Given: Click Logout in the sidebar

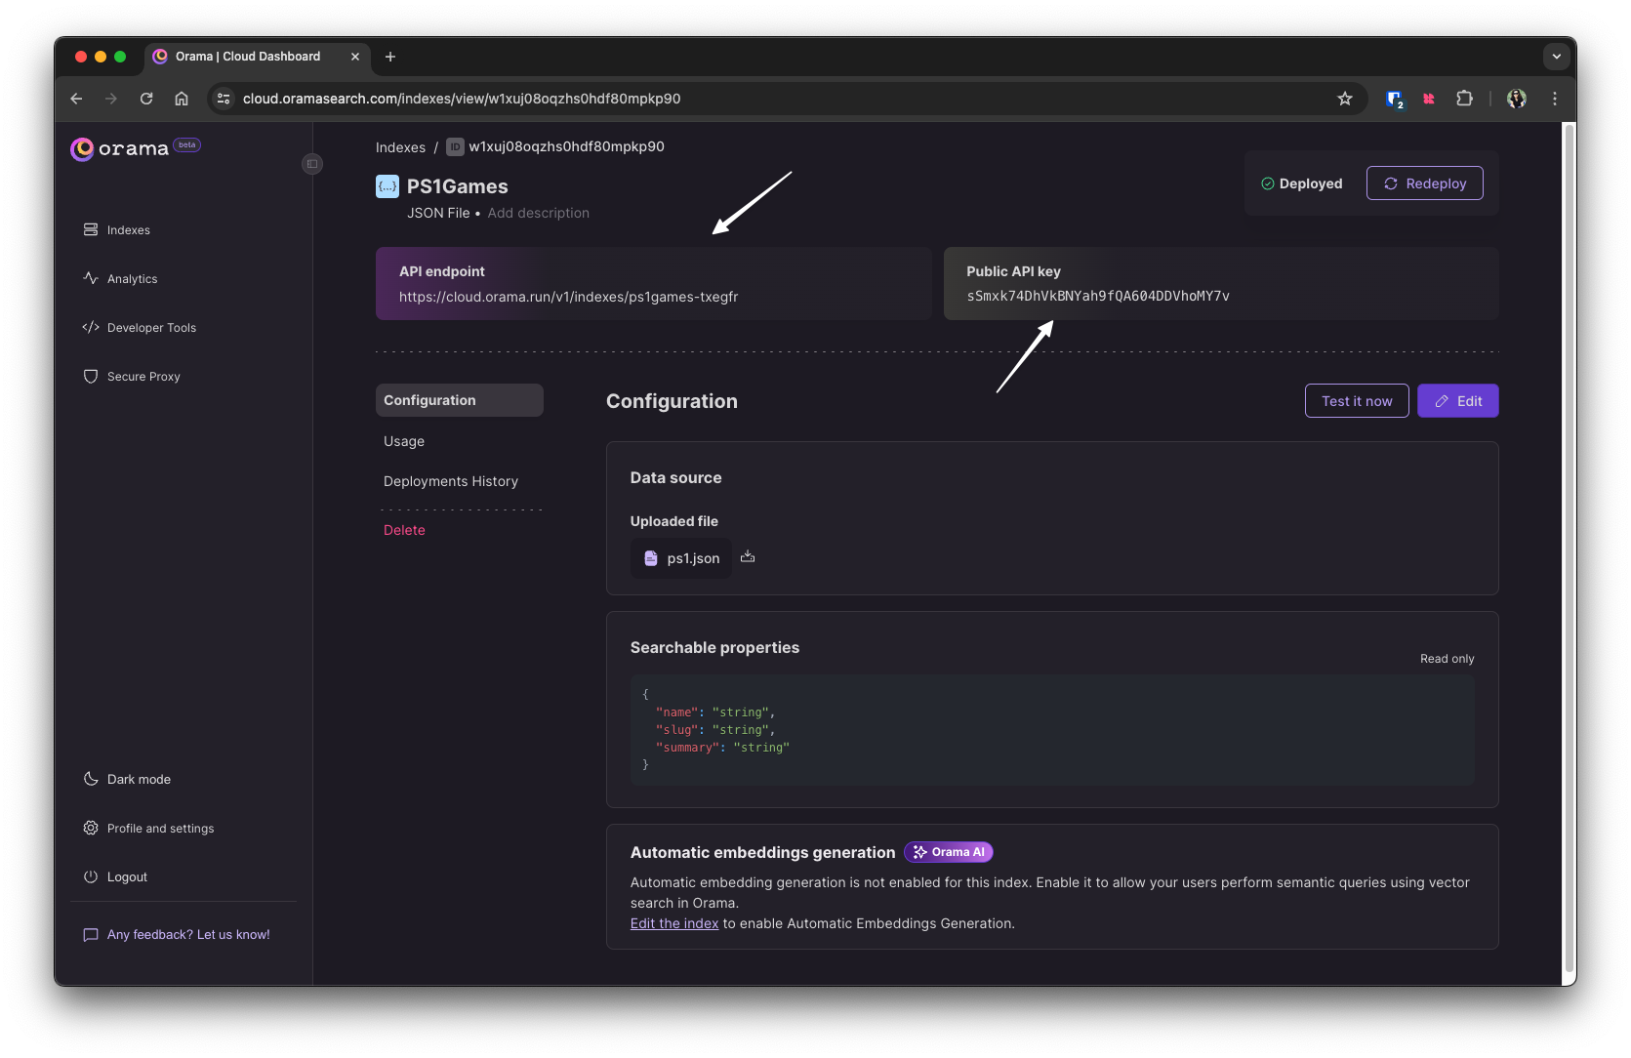Looking at the screenshot, I should (115, 876).
